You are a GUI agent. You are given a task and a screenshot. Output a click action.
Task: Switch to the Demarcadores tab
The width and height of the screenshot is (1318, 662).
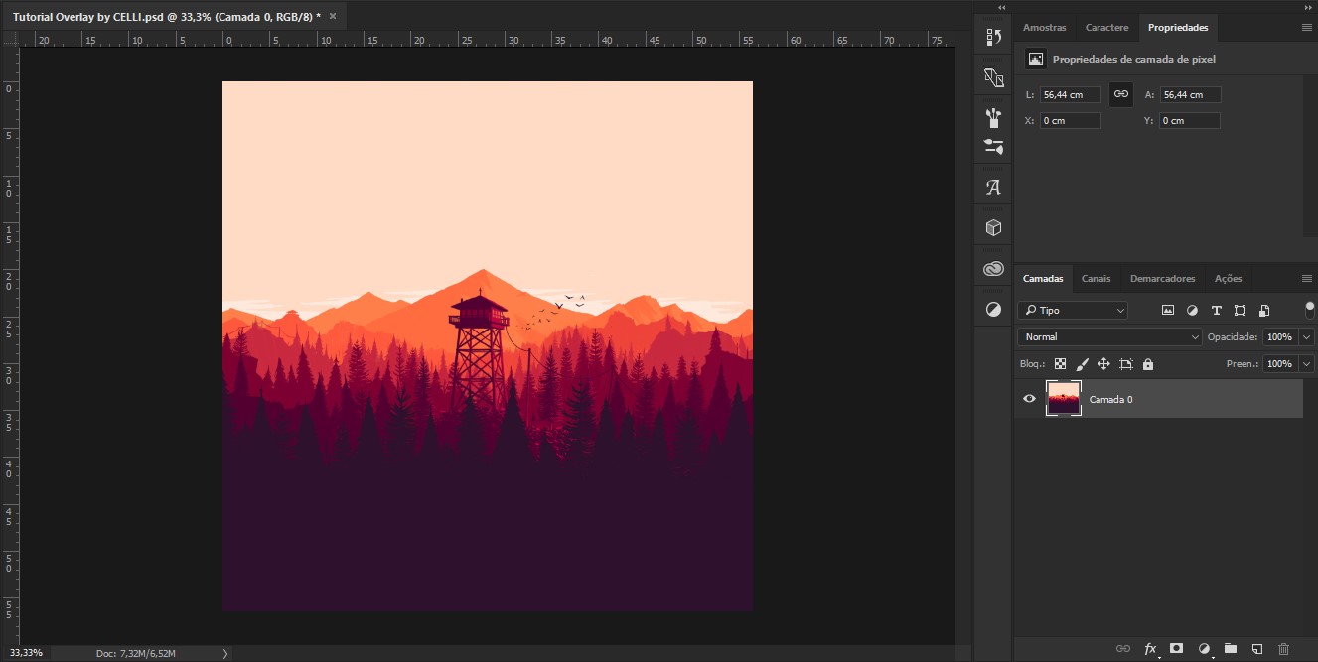point(1163,279)
